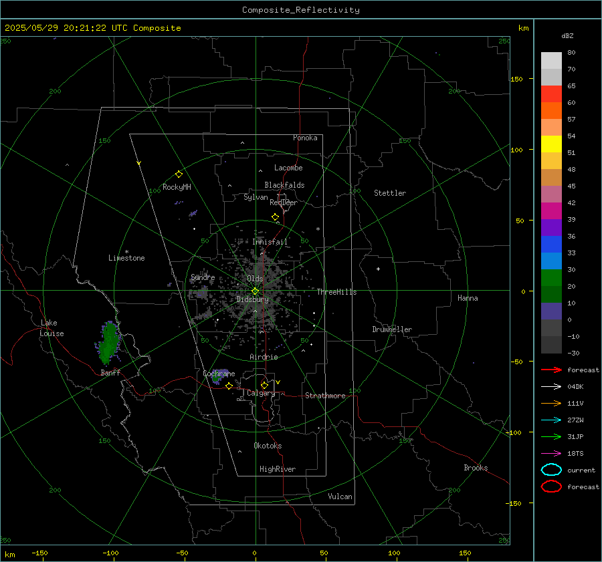The image size is (602, 562).
Task: Click the red forecast ellipse icon
Action: [551, 486]
